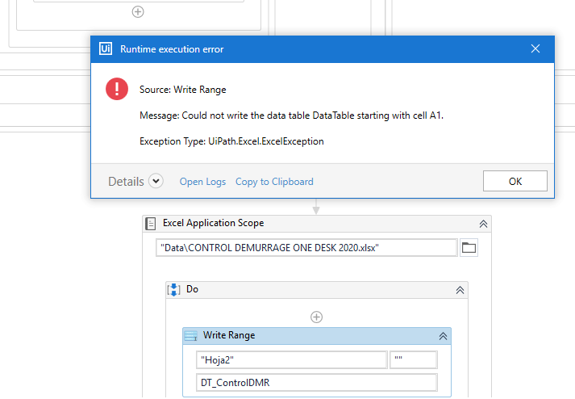
Task: Click the red error icon
Action: (x=117, y=89)
